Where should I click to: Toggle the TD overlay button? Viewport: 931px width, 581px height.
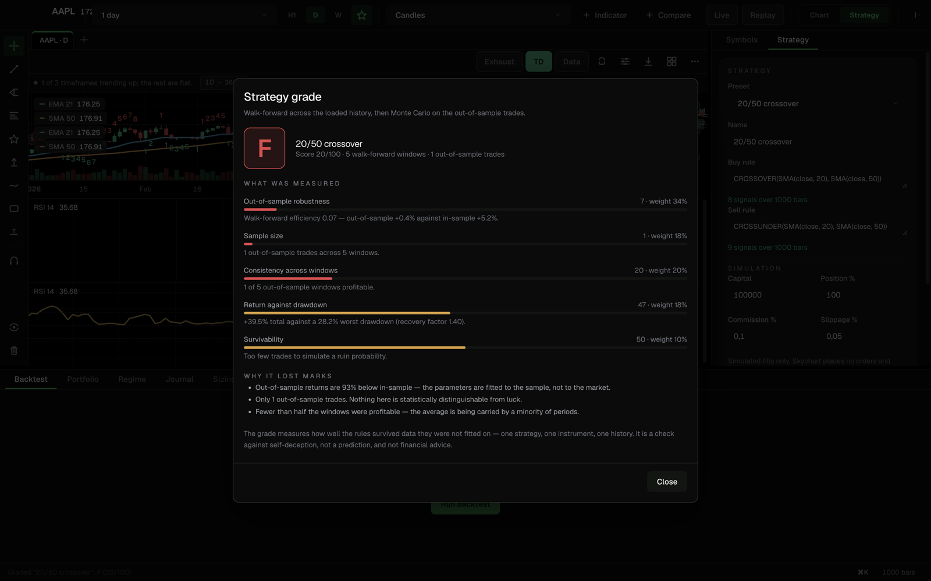click(539, 62)
